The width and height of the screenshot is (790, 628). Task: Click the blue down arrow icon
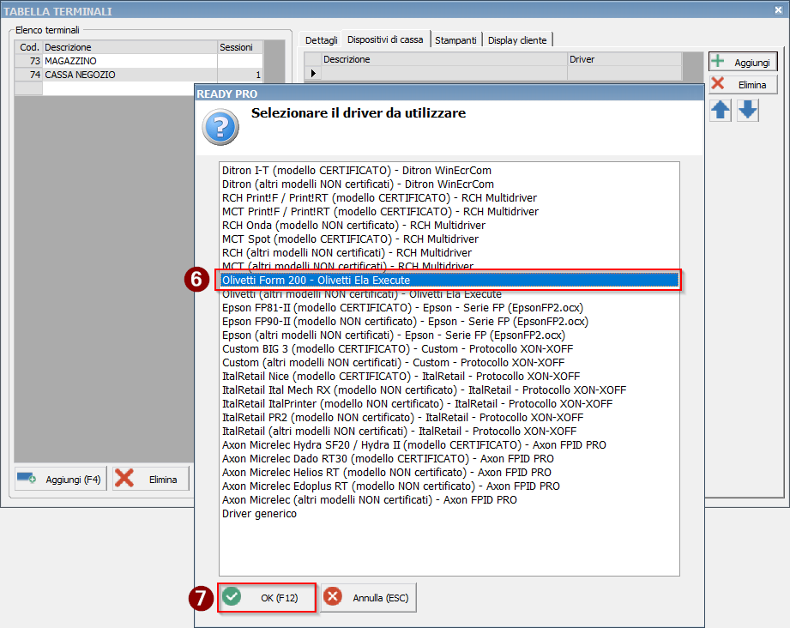(748, 111)
